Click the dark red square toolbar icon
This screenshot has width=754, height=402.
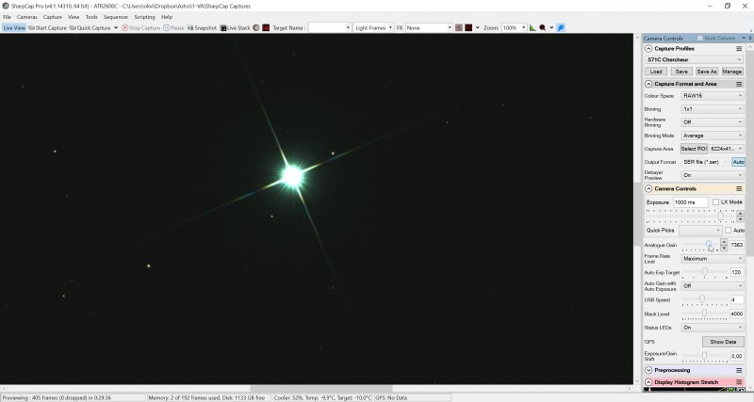(468, 28)
